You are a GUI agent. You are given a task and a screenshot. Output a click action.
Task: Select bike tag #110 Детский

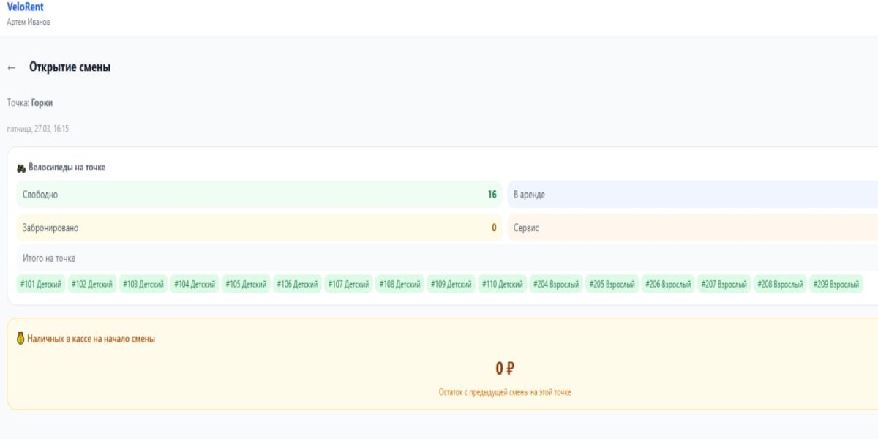502,285
